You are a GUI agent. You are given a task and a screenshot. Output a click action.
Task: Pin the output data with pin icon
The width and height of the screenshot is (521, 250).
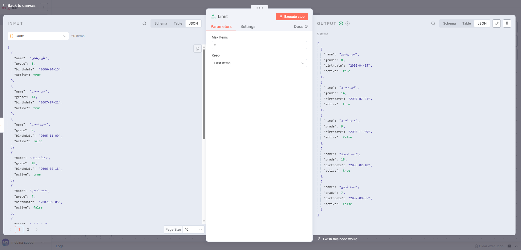point(507,23)
